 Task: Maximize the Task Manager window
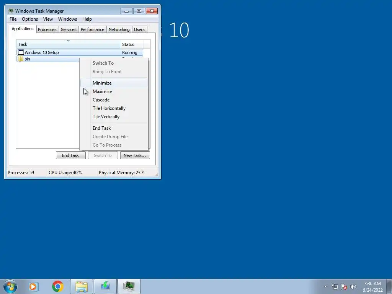(x=139, y=11)
